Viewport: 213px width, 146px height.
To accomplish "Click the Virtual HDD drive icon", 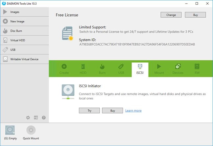I will 5,40.
